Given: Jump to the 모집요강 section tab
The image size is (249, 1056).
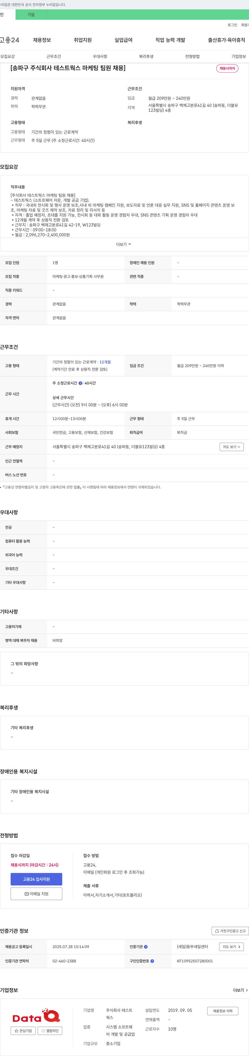Looking at the screenshot, I should pos(7,57).
